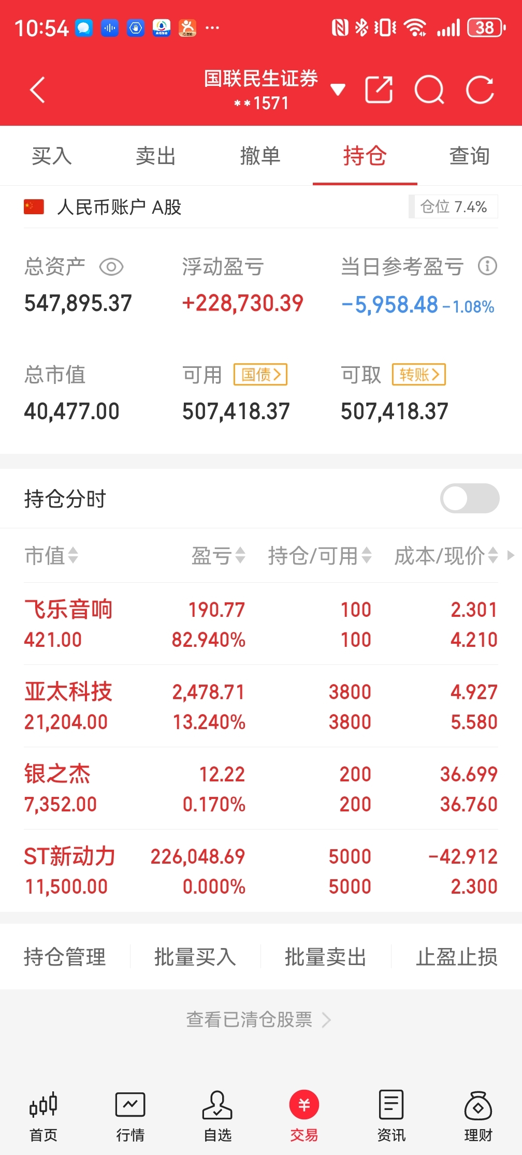Image resolution: width=522 pixels, height=1155 pixels.
Task: Hide total assets with eye icon
Action: point(111,267)
